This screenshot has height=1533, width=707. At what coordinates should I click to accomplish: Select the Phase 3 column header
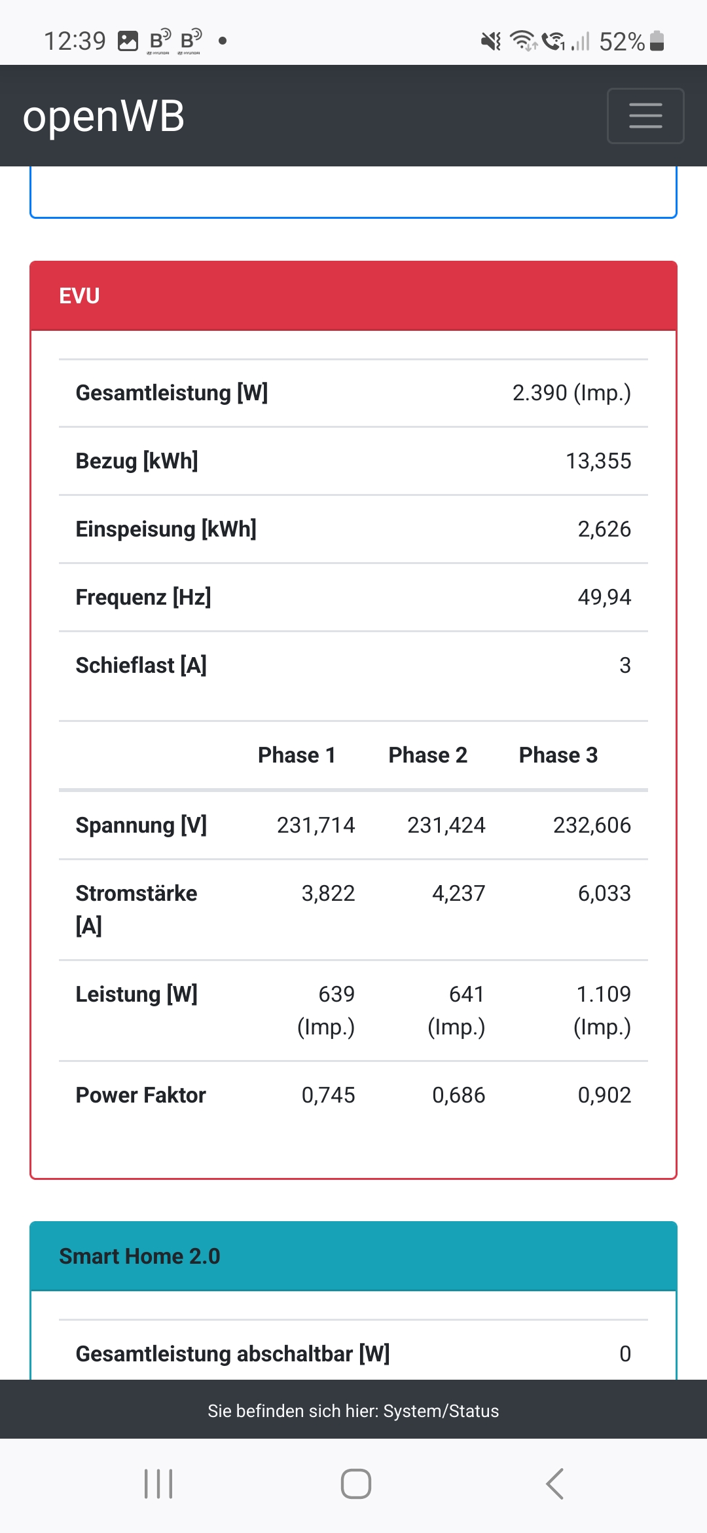[558, 755]
